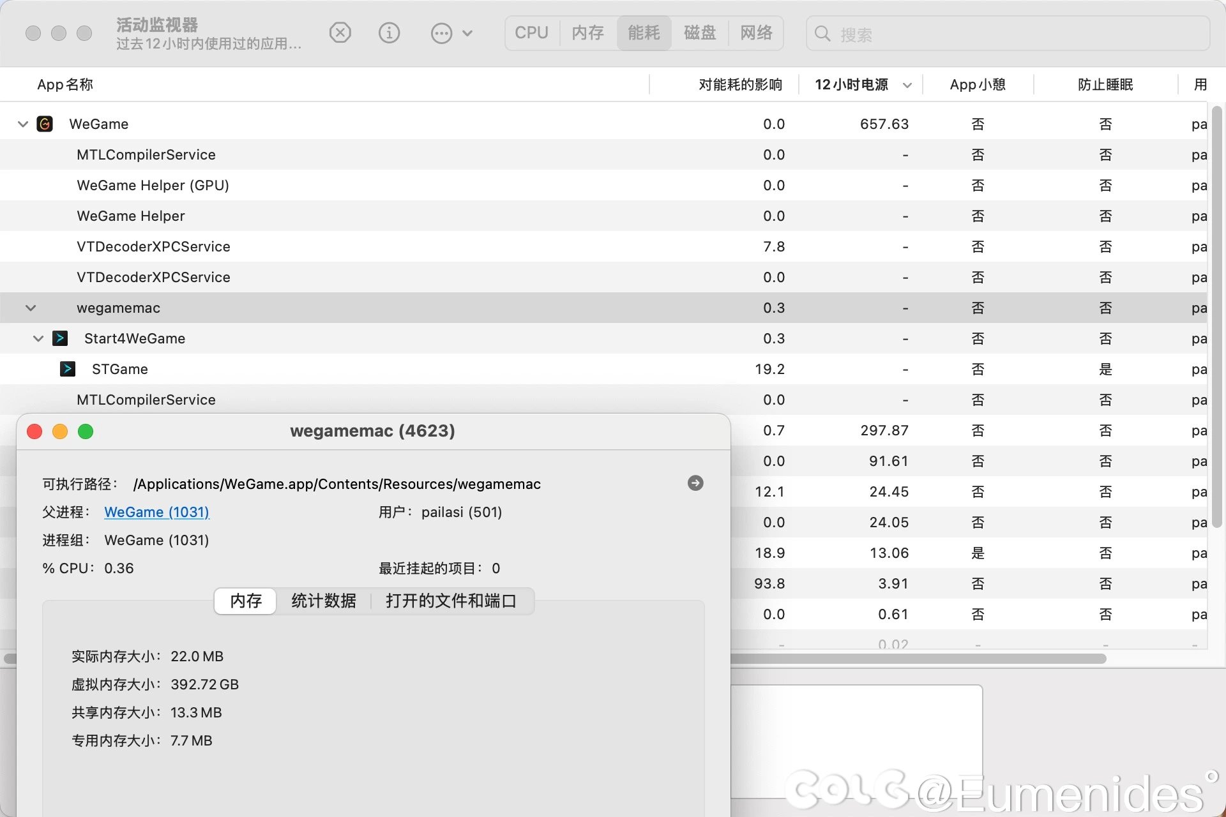Viewport: 1226px width, 817px height.
Task: Open the process info (i) icon
Action: [389, 33]
